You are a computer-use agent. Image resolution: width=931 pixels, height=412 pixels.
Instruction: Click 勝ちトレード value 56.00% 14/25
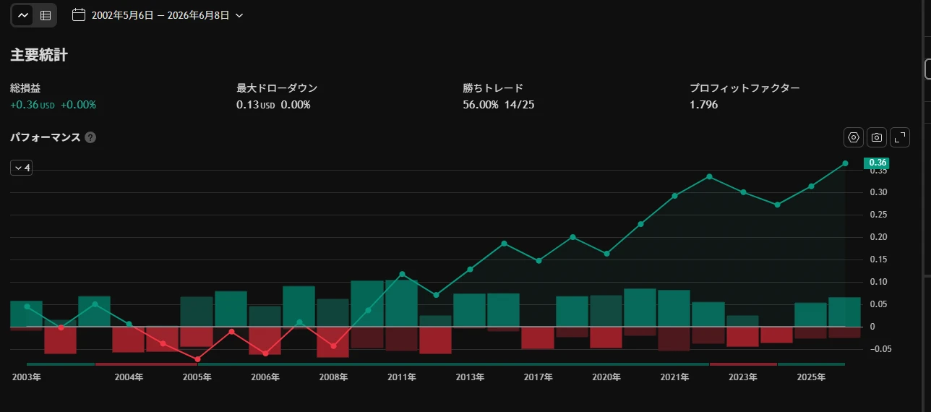[499, 105]
